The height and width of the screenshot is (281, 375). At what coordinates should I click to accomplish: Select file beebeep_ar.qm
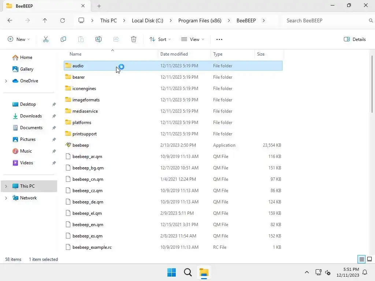pyautogui.click(x=173, y=157)
